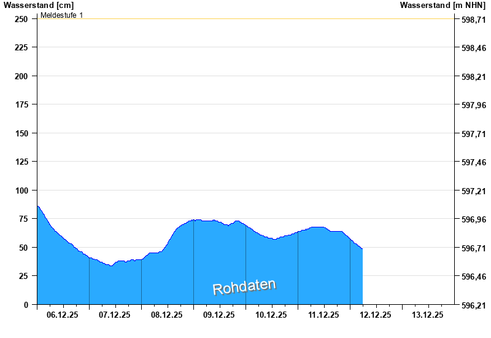
Task: Click the 'Wasserstand [m NHN]' axis title
Action: 443,5
